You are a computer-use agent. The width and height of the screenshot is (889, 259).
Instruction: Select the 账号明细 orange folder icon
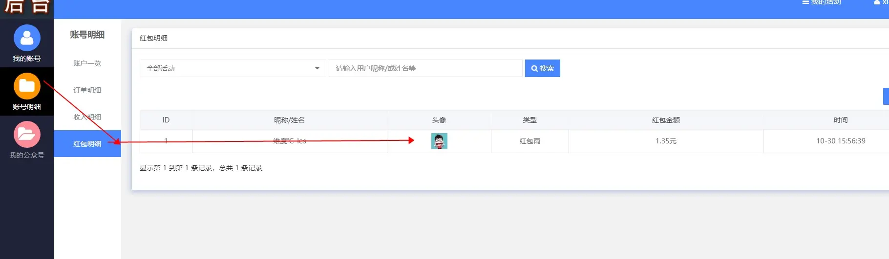pyautogui.click(x=27, y=86)
